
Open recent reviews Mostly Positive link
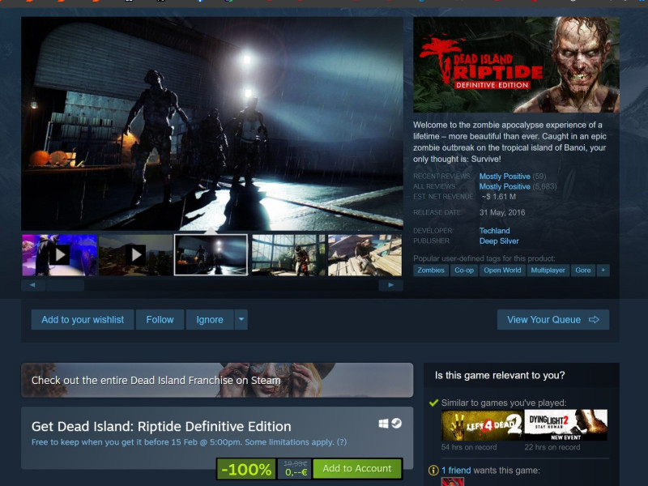pyautogui.click(x=505, y=177)
